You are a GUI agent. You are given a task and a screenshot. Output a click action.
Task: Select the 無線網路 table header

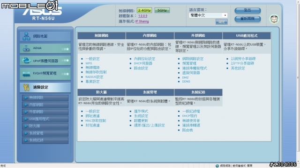pos(101,35)
